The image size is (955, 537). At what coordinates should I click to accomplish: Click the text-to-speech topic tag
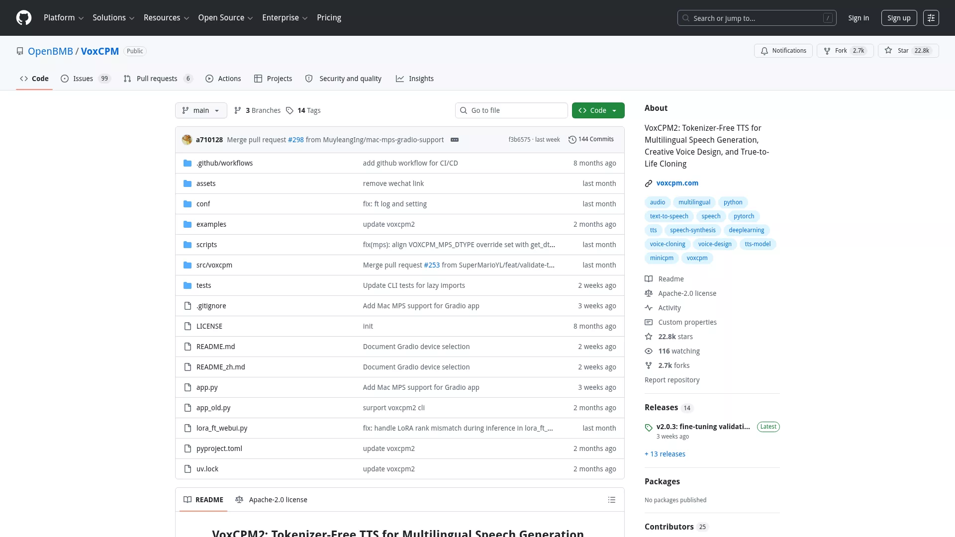tap(669, 216)
